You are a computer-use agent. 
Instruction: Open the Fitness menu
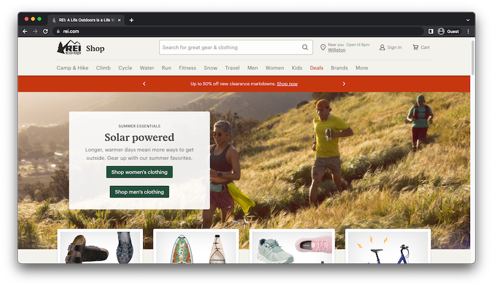coord(187,68)
